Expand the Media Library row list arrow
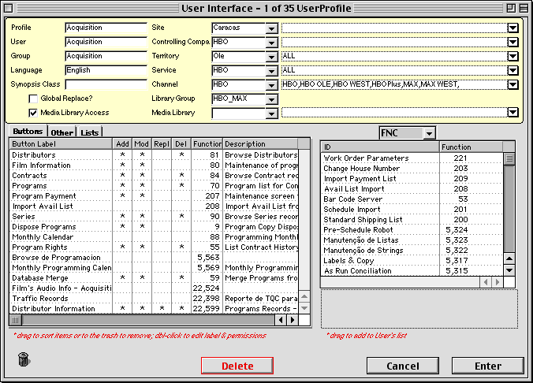 pyautogui.click(x=513, y=112)
